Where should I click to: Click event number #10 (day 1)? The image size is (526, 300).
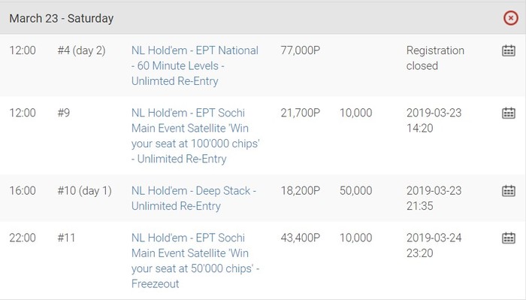point(84,191)
